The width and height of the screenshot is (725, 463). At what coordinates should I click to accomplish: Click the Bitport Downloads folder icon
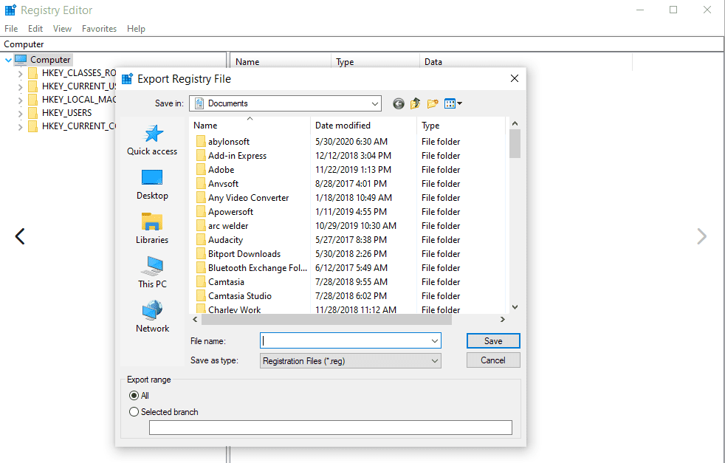(x=201, y=254)
